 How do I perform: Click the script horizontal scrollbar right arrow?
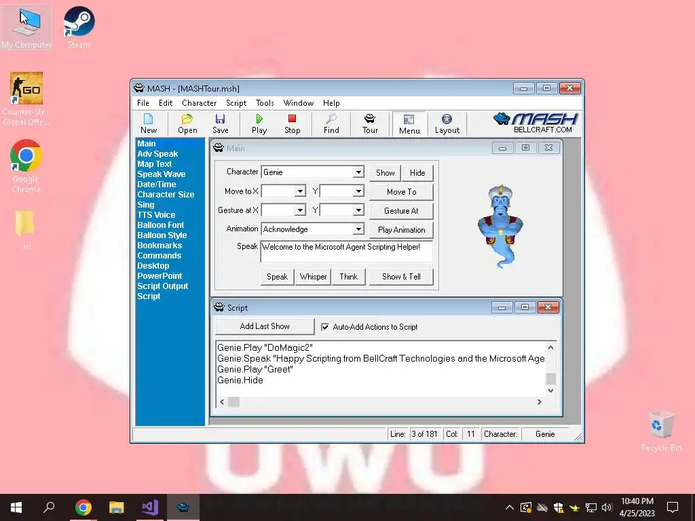point(540,402)
